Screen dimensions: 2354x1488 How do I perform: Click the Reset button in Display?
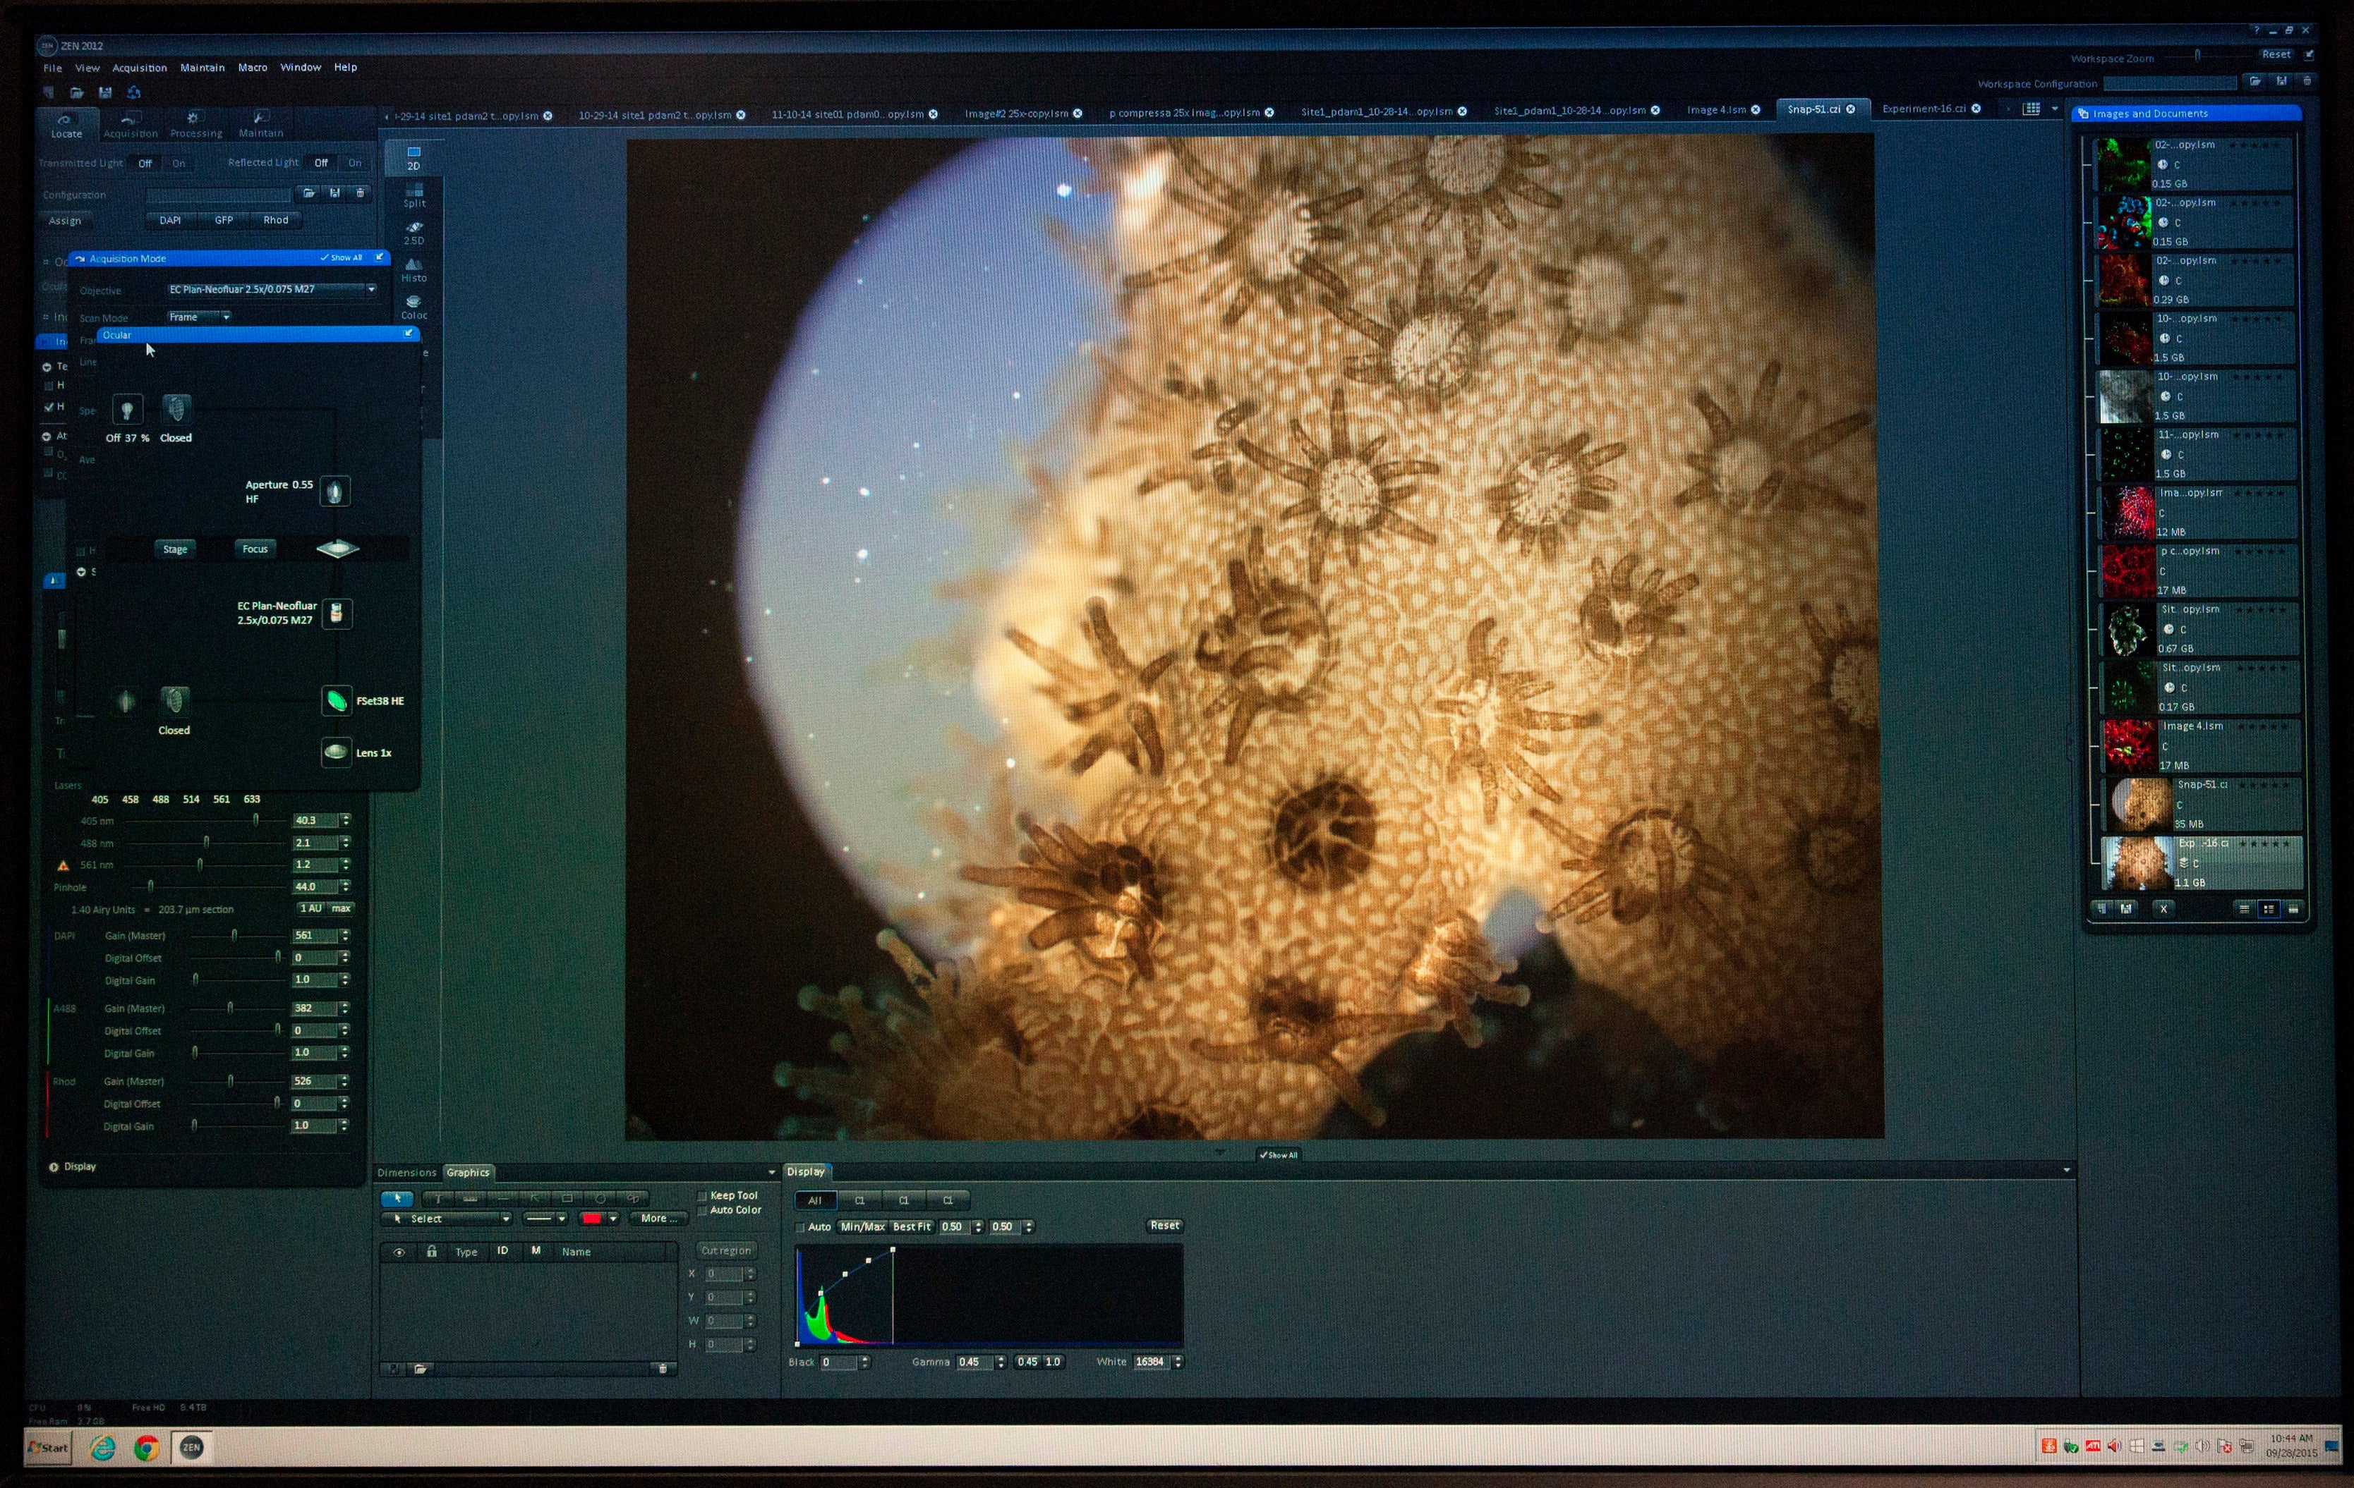pyautogui.click(x=1164, y=1226)
